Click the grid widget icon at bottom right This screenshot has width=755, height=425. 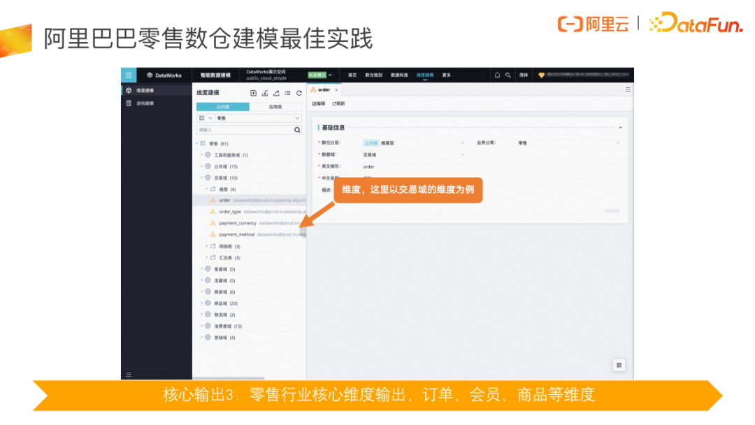(619, 365)
